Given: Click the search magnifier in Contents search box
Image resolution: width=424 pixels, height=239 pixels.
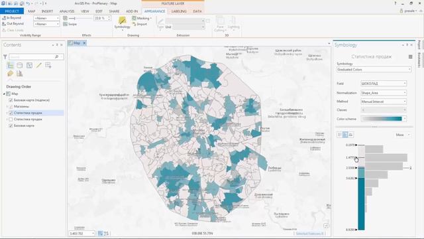Looking at the screenshot, I should coord(56,56).
